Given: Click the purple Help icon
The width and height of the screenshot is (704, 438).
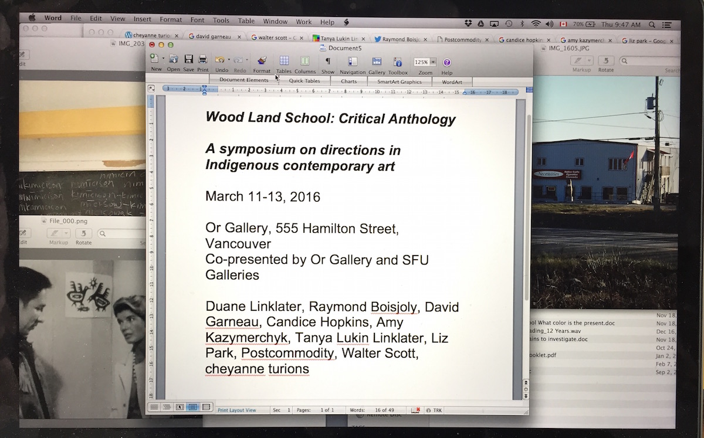Looking at the screenshot, I should 446,62.
